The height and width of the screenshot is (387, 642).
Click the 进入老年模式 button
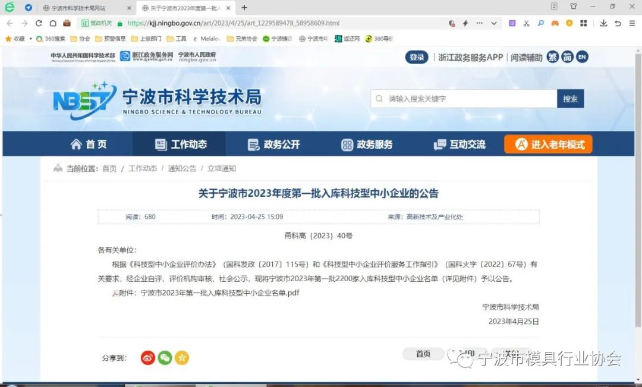click(547, 143)
